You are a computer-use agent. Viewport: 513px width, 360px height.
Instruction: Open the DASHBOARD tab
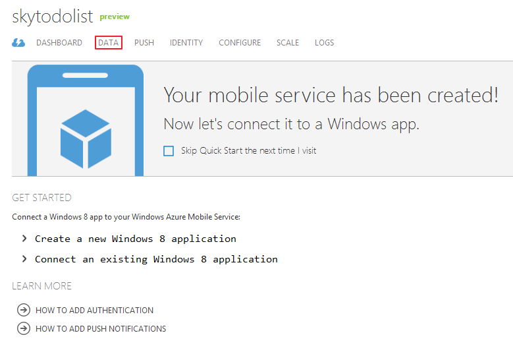pyautogui.click(x=59, y=43)
